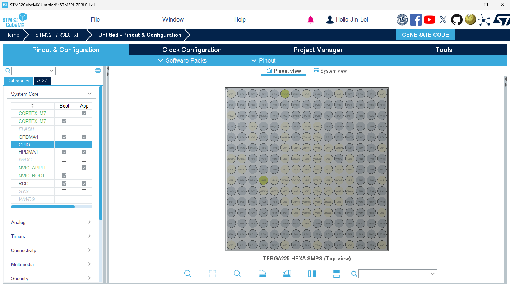The width and height of the screenshot is (510, 287).
Task: Click the categories panel vertical scrollbar
Action: (101, 153)
